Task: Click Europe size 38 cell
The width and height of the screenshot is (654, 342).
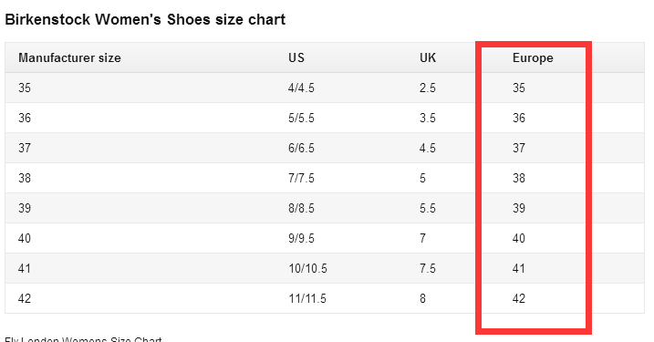Action: [x=518, y=178]
